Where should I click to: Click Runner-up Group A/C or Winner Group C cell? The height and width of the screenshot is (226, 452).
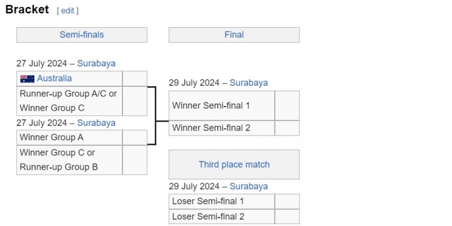tap(69, 101)
